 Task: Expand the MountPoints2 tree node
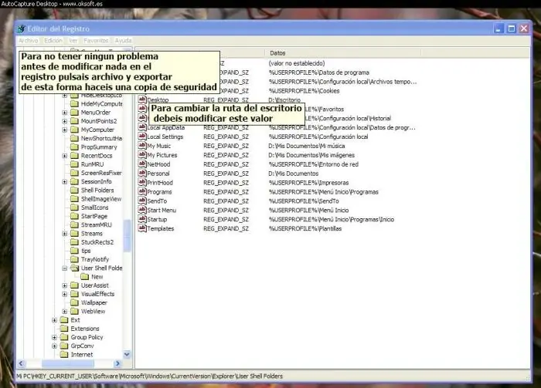[64, 121]
